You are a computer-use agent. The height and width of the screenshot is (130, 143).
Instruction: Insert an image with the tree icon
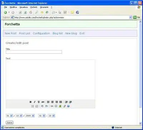[60, 106]
